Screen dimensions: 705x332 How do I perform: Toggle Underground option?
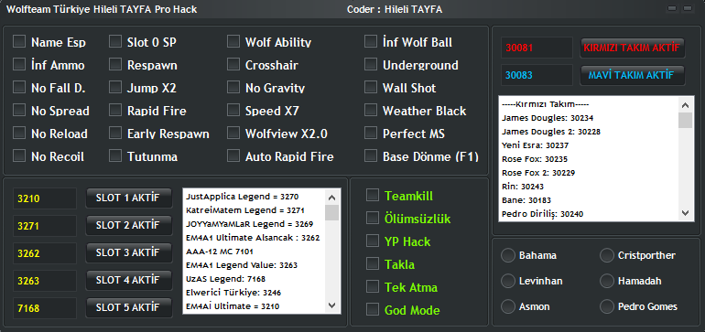tap(371, 65)
